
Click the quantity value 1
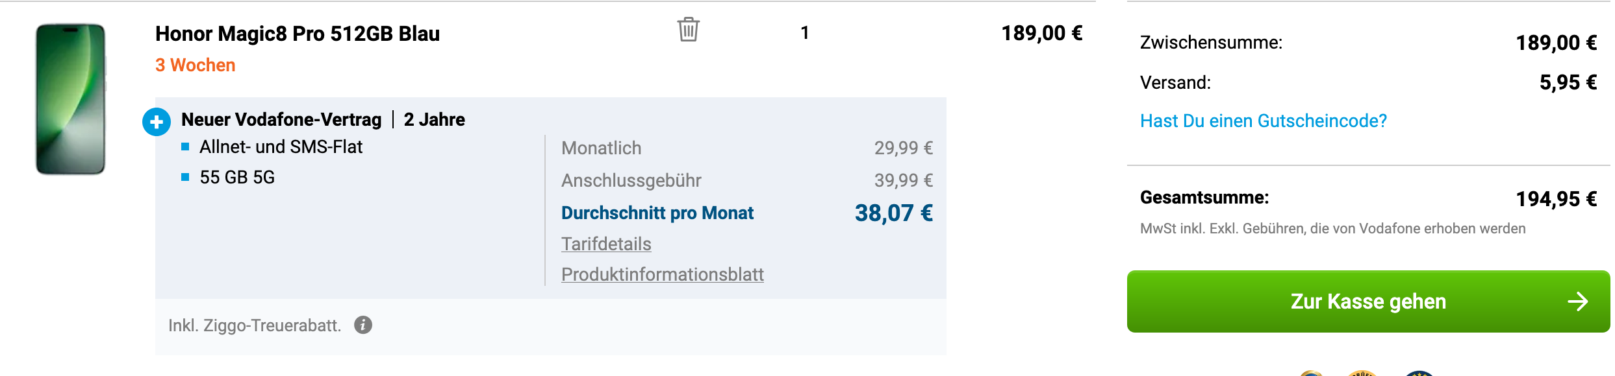pyautogui.click(x=805, y=33)
